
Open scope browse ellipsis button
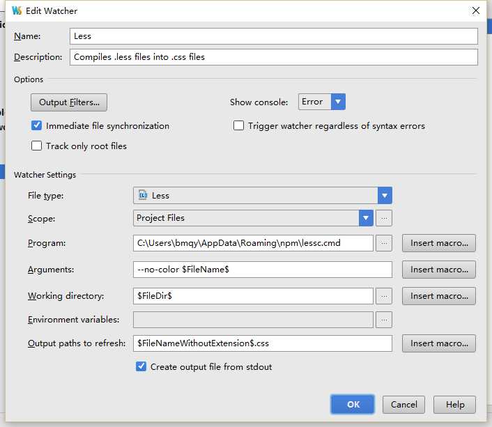(384, 218)
